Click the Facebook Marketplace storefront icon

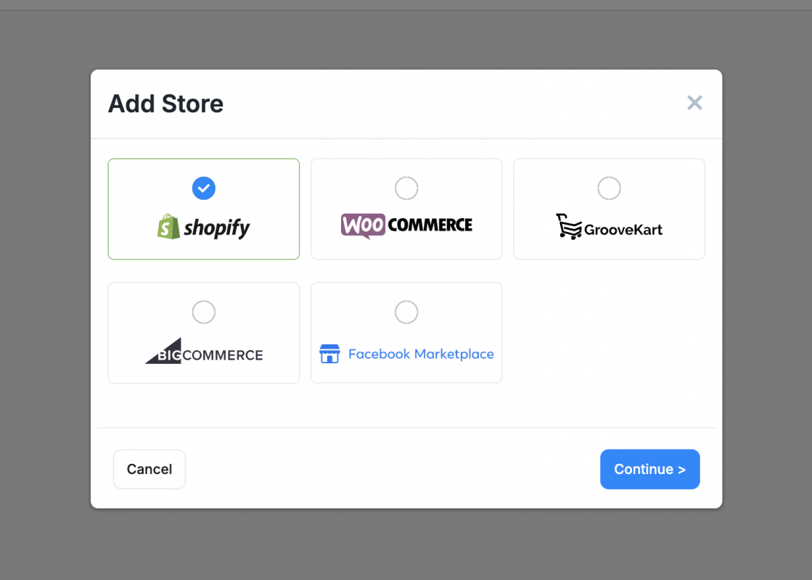(329, 354)
